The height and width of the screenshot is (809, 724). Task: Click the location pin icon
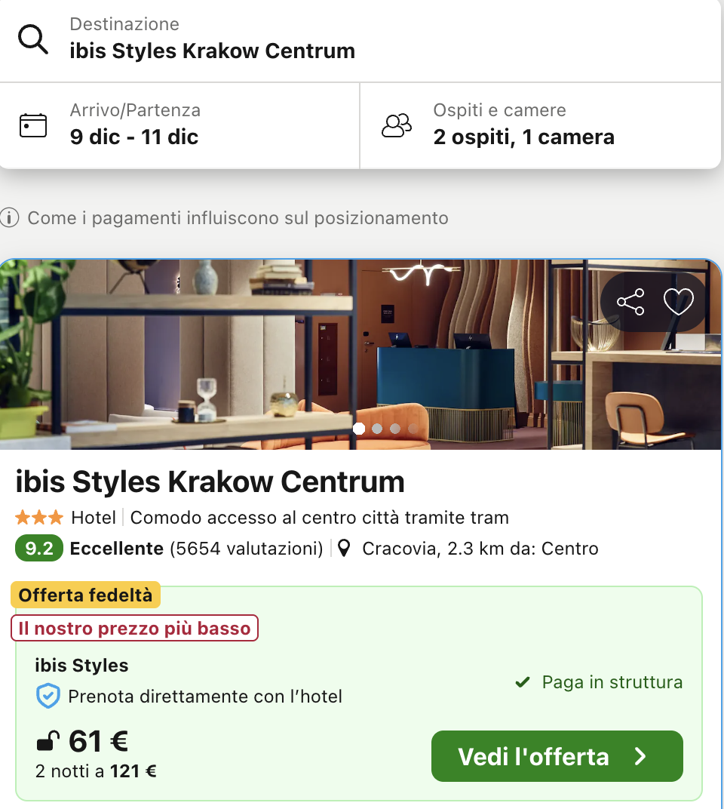tap(344, 549)
